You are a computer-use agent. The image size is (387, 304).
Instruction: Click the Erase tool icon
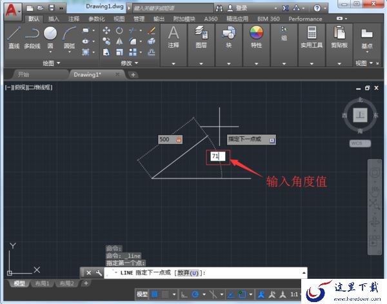[152, 30]
